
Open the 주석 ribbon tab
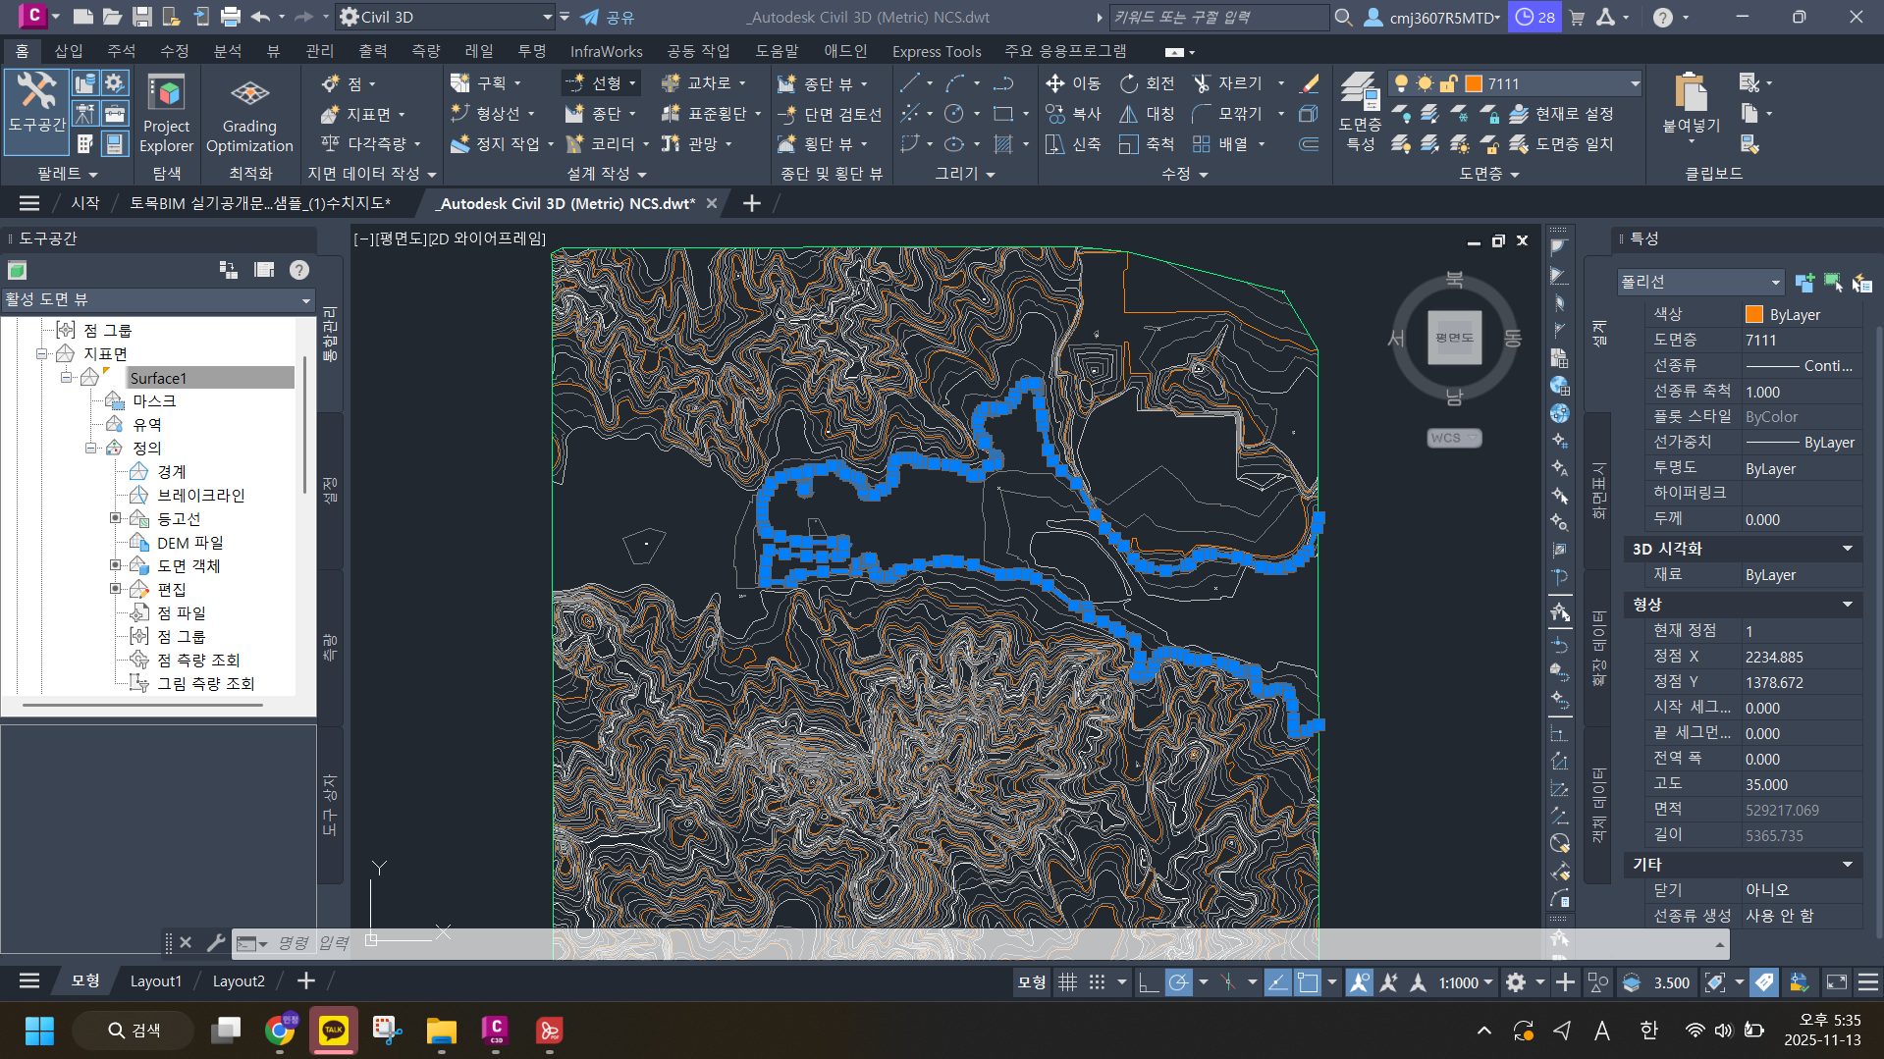[x=121, y=51]
